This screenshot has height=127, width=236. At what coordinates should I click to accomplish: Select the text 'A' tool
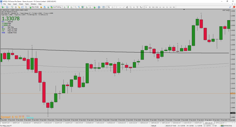click(134, 7)
